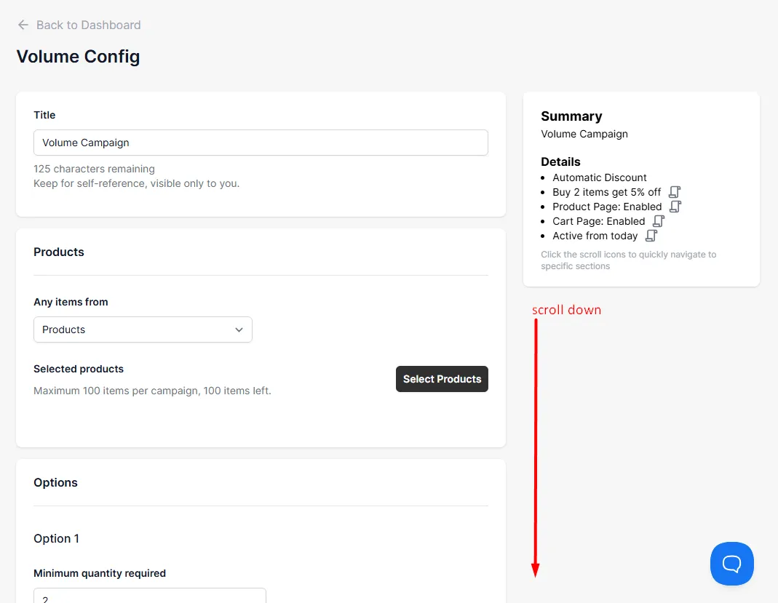Click the Buy 2 items get 5% off text
Screen dimensions: 778x603
point(606,192)
